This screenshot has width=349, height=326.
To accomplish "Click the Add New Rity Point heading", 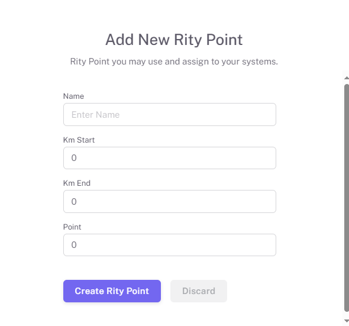I will 174,40.
